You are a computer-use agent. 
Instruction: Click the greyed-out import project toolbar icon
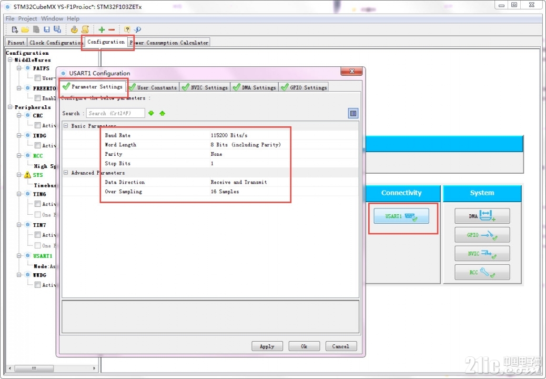pos(36,29)
